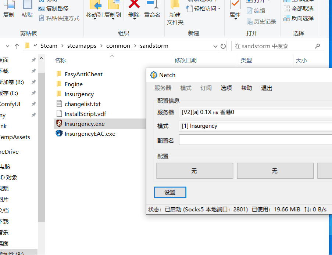Open the Netch mode (模式) combo box

(256, 126)
